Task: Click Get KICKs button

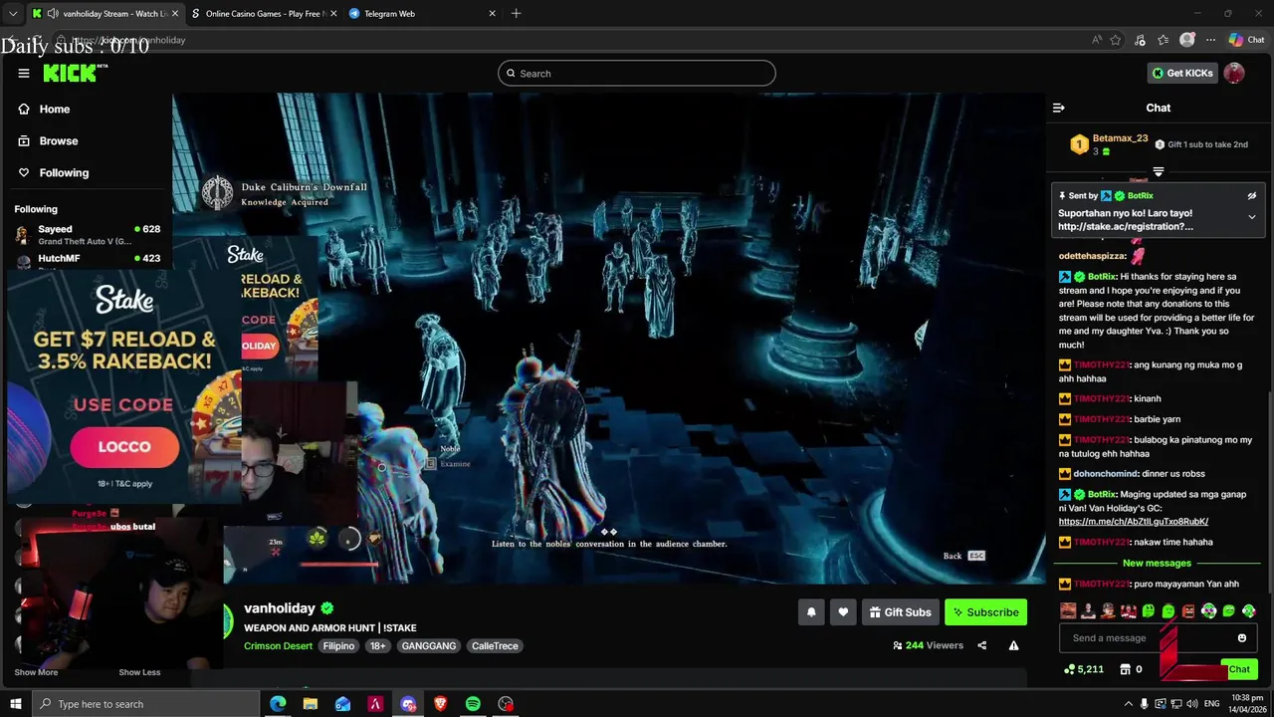Action: pos(1182,73)
